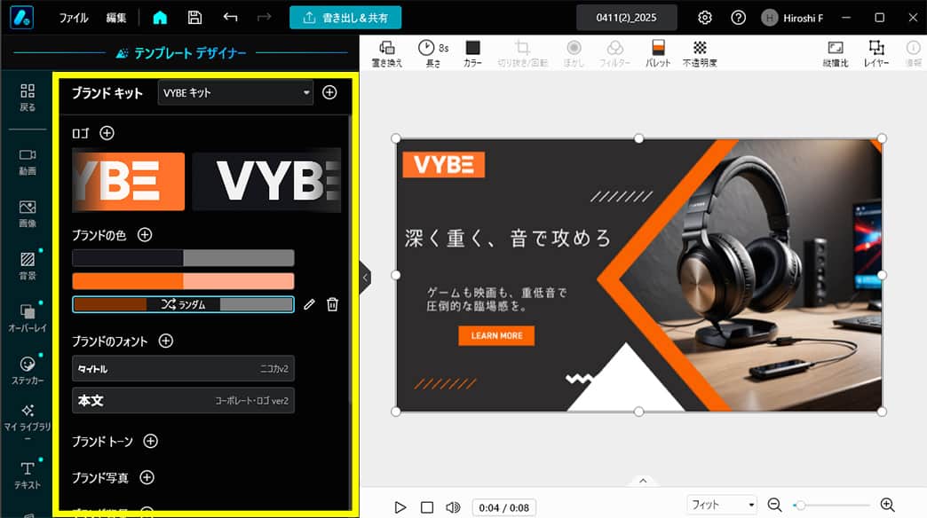Zoom in with the plus magnifier
927x518 pixels.
point(887,505)
